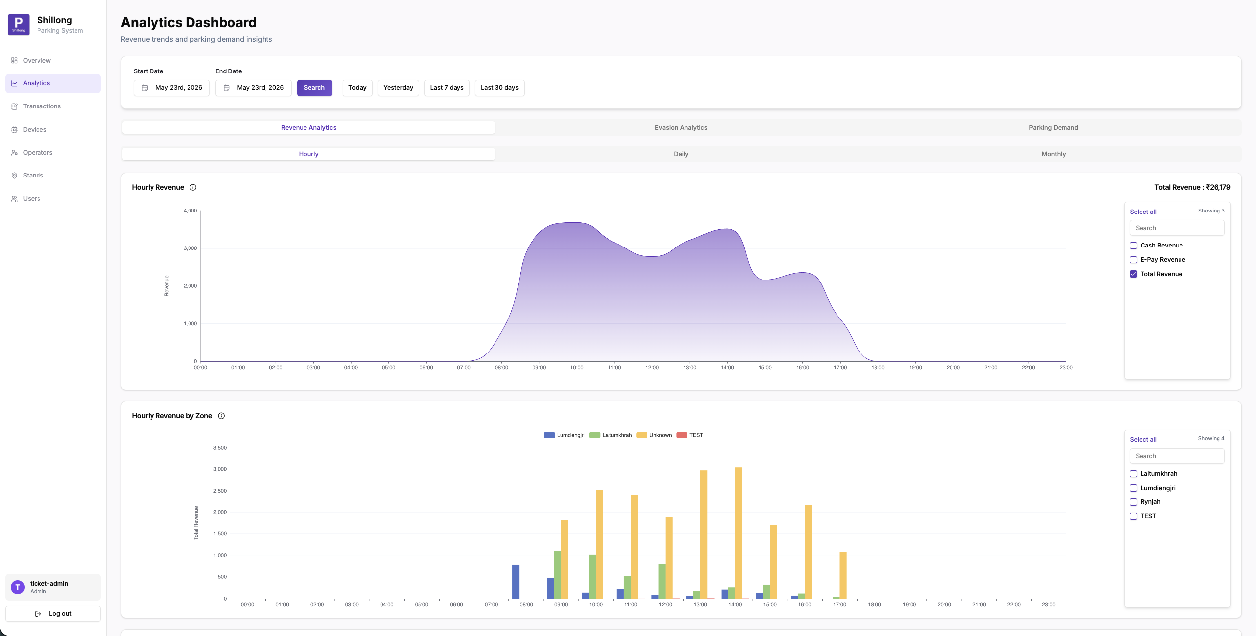
Task: Click the Devices chip icon in sidebar
Action: tap(14, 130)
